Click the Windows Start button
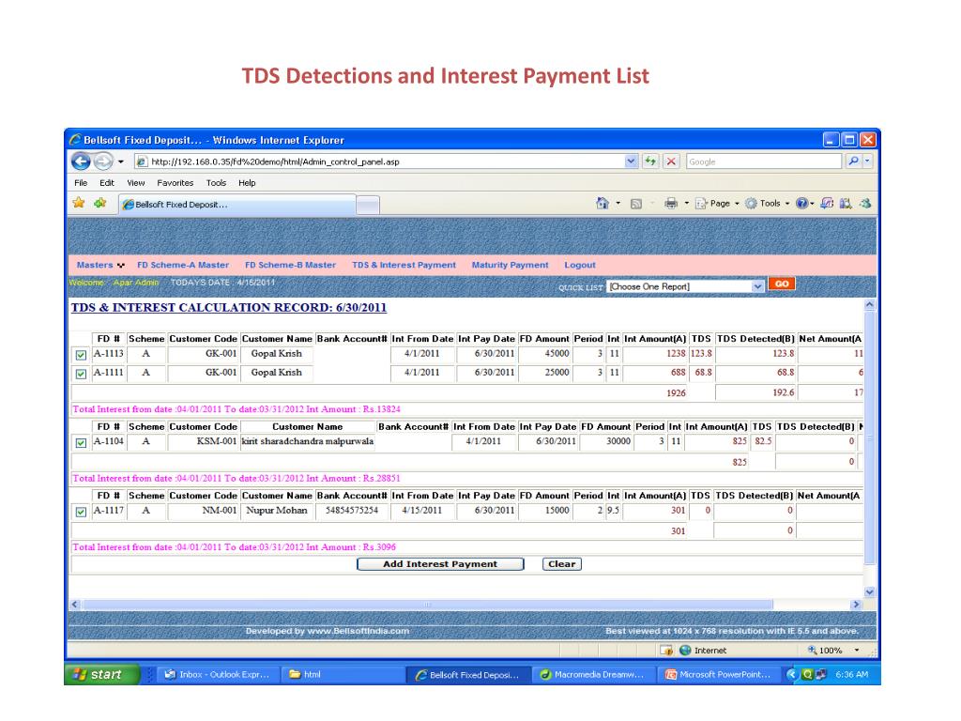This screenshot has width=961, height=721. [x=99, y=675]
